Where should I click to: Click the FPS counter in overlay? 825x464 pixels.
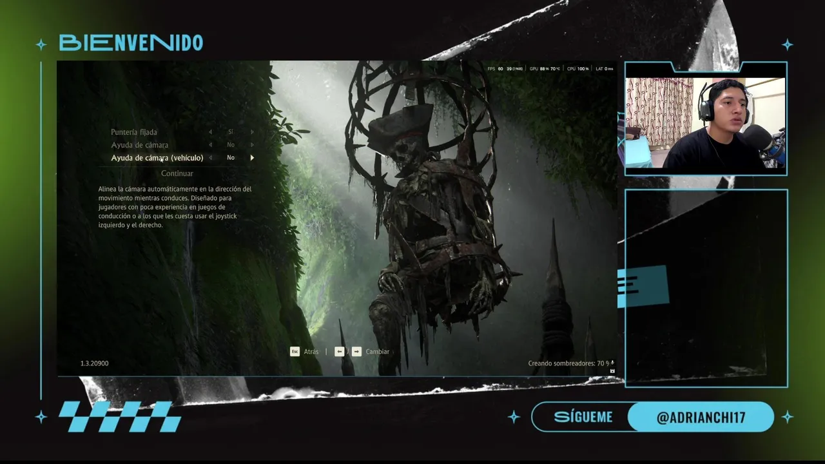pos(505,68)
